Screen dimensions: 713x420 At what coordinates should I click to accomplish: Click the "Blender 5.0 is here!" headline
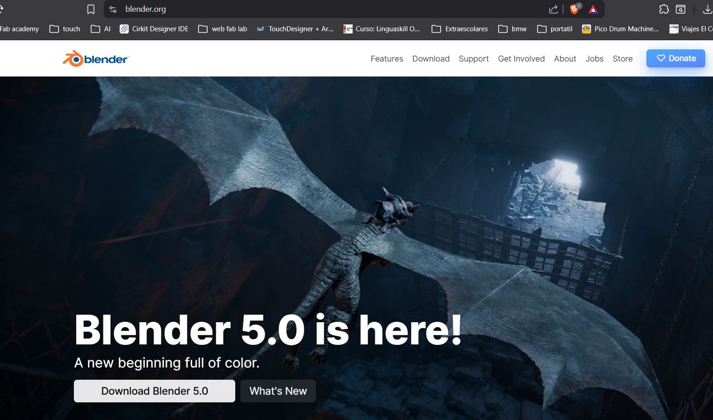click(268, 330)
